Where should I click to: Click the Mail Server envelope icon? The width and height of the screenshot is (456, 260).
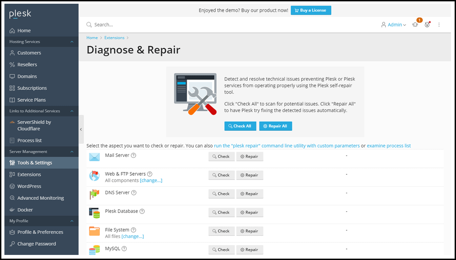(x=95, y=157)
